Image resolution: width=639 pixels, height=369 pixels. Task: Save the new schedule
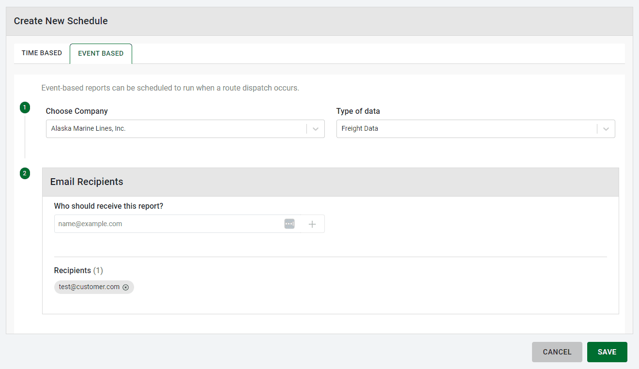coord(607,352)
